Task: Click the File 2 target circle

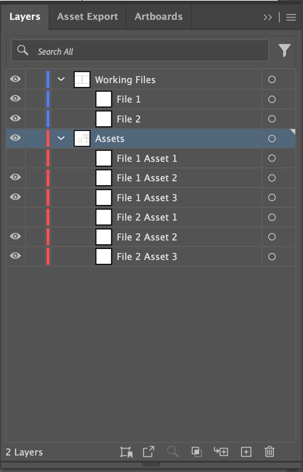Action: click(x=272, y=119)
